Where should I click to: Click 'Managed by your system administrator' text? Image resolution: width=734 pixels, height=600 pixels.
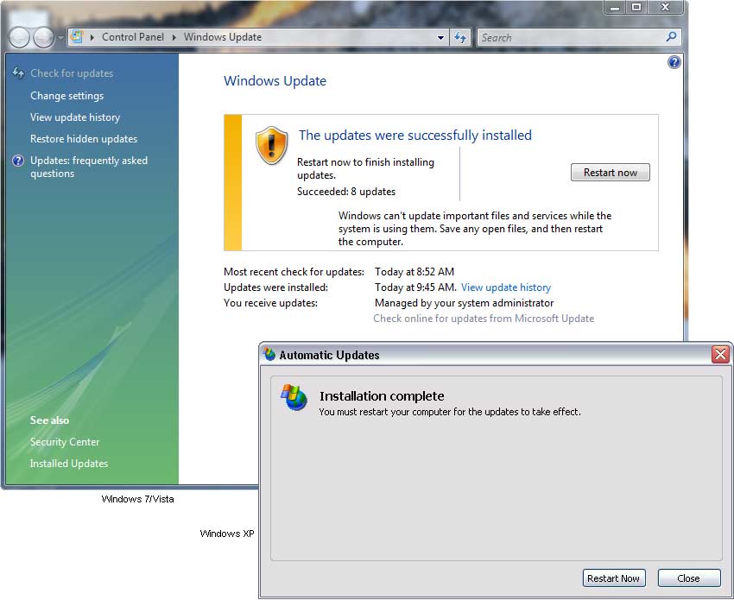(x=464, y=303)
